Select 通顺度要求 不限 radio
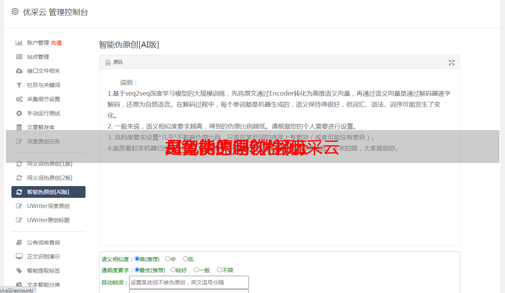This screenshot has width=505, height=293. [x=219, y=270]
